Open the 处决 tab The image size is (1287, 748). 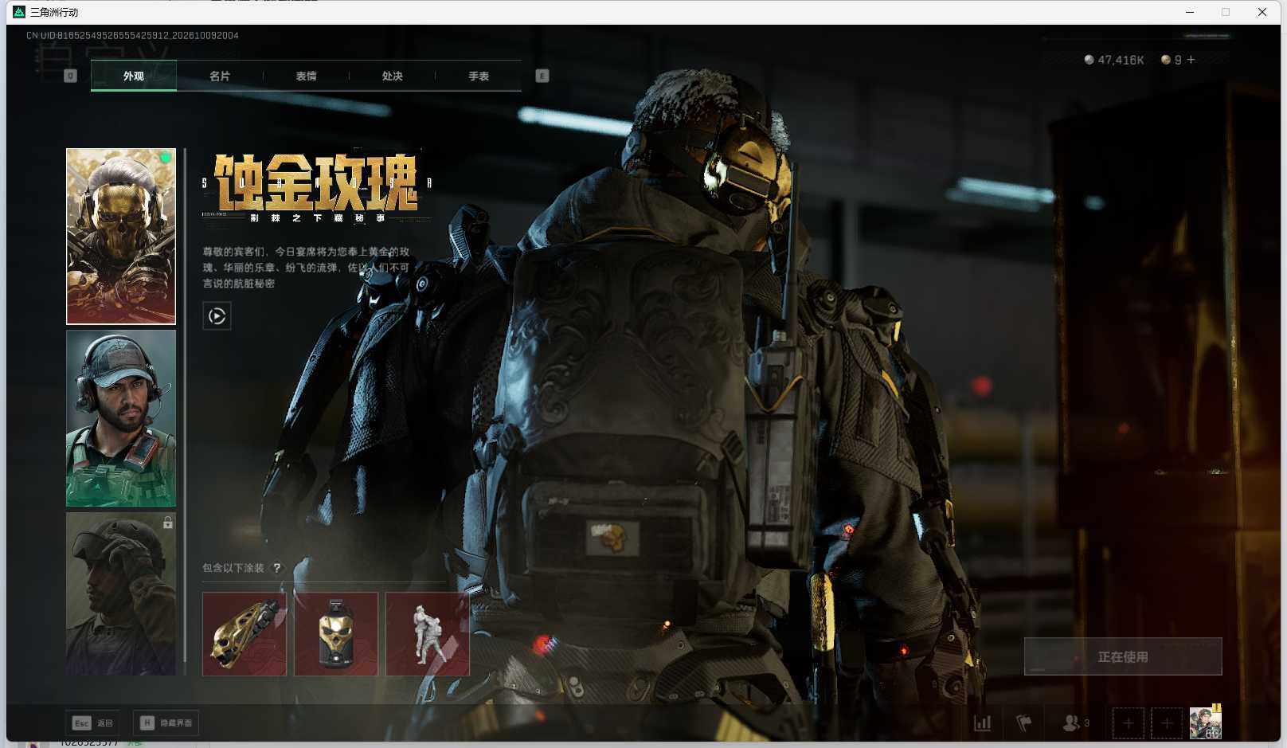pyautogui.click(x=392, y=76)
